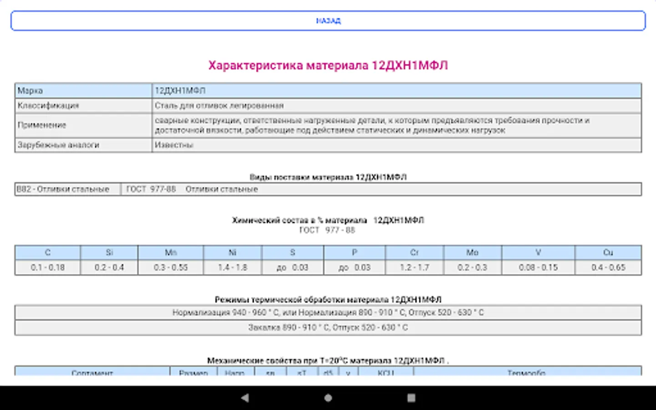Click the silicon value "0.2 - 0.4"
The image size is (656, 410).
click(109, 267)
